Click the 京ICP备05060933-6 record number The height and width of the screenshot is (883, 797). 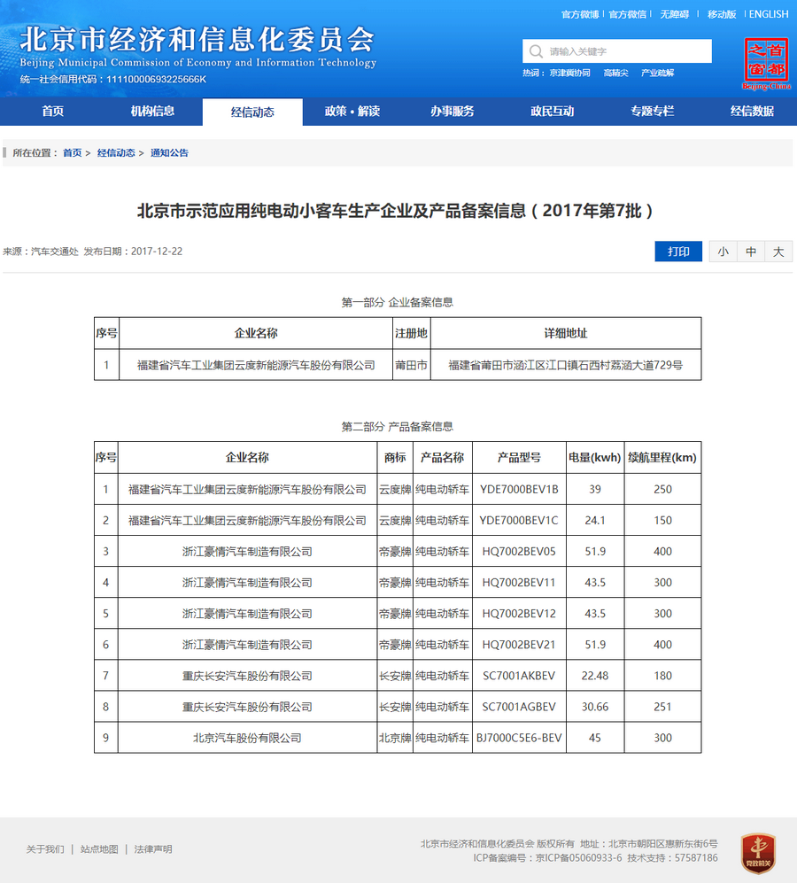pos(578,857)
